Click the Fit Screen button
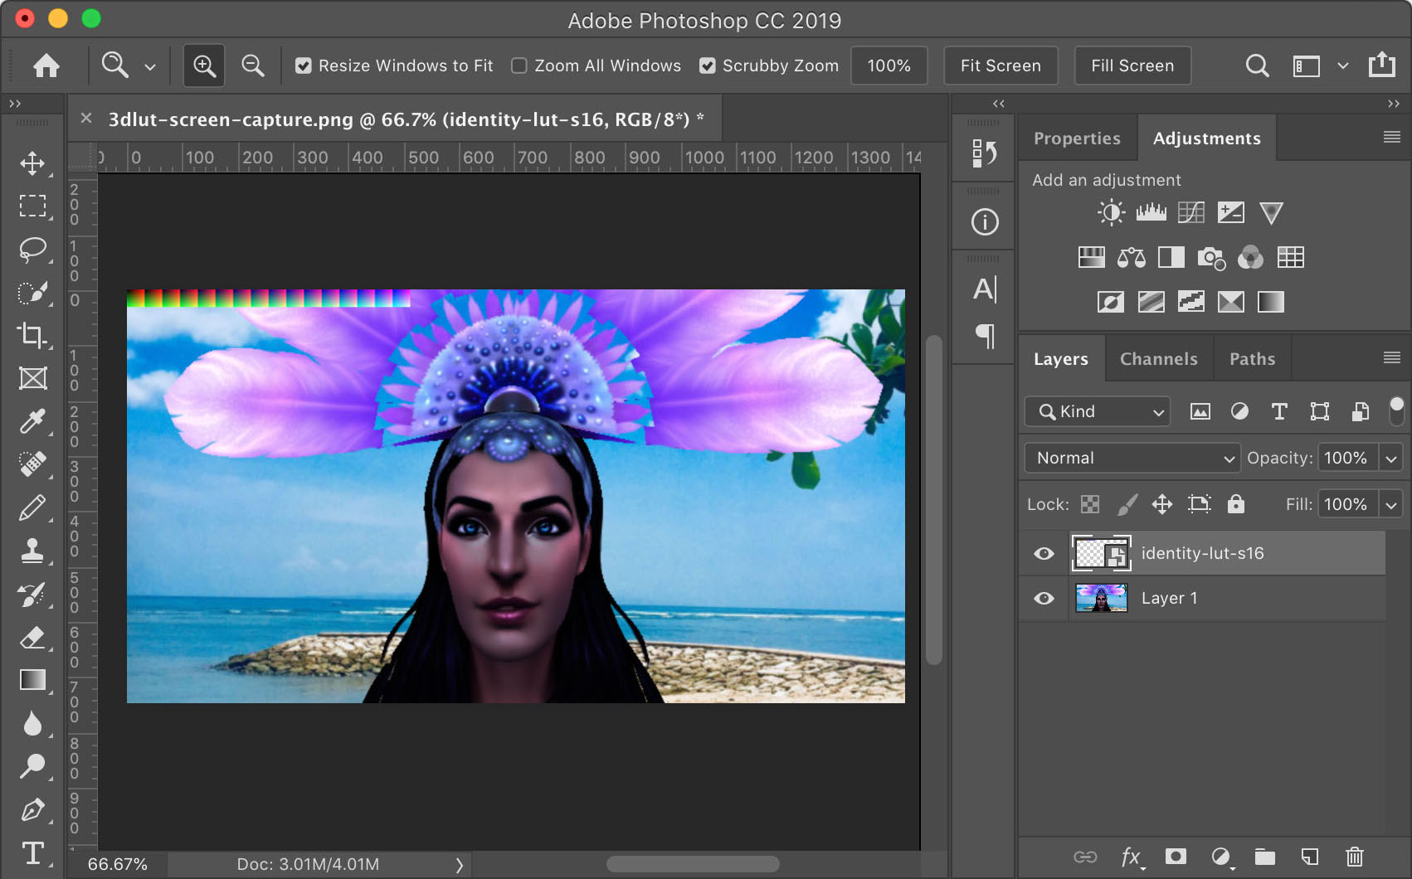 [x=1000, y=65]
